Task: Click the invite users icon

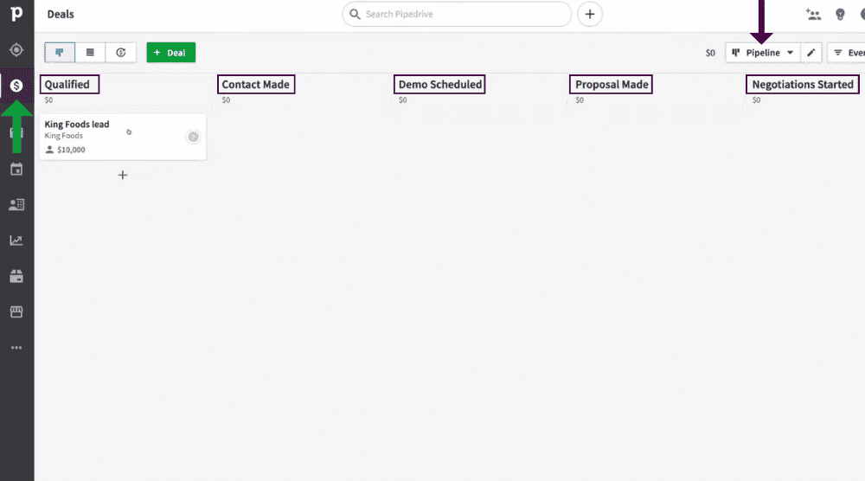Action: tap(813, 15)
